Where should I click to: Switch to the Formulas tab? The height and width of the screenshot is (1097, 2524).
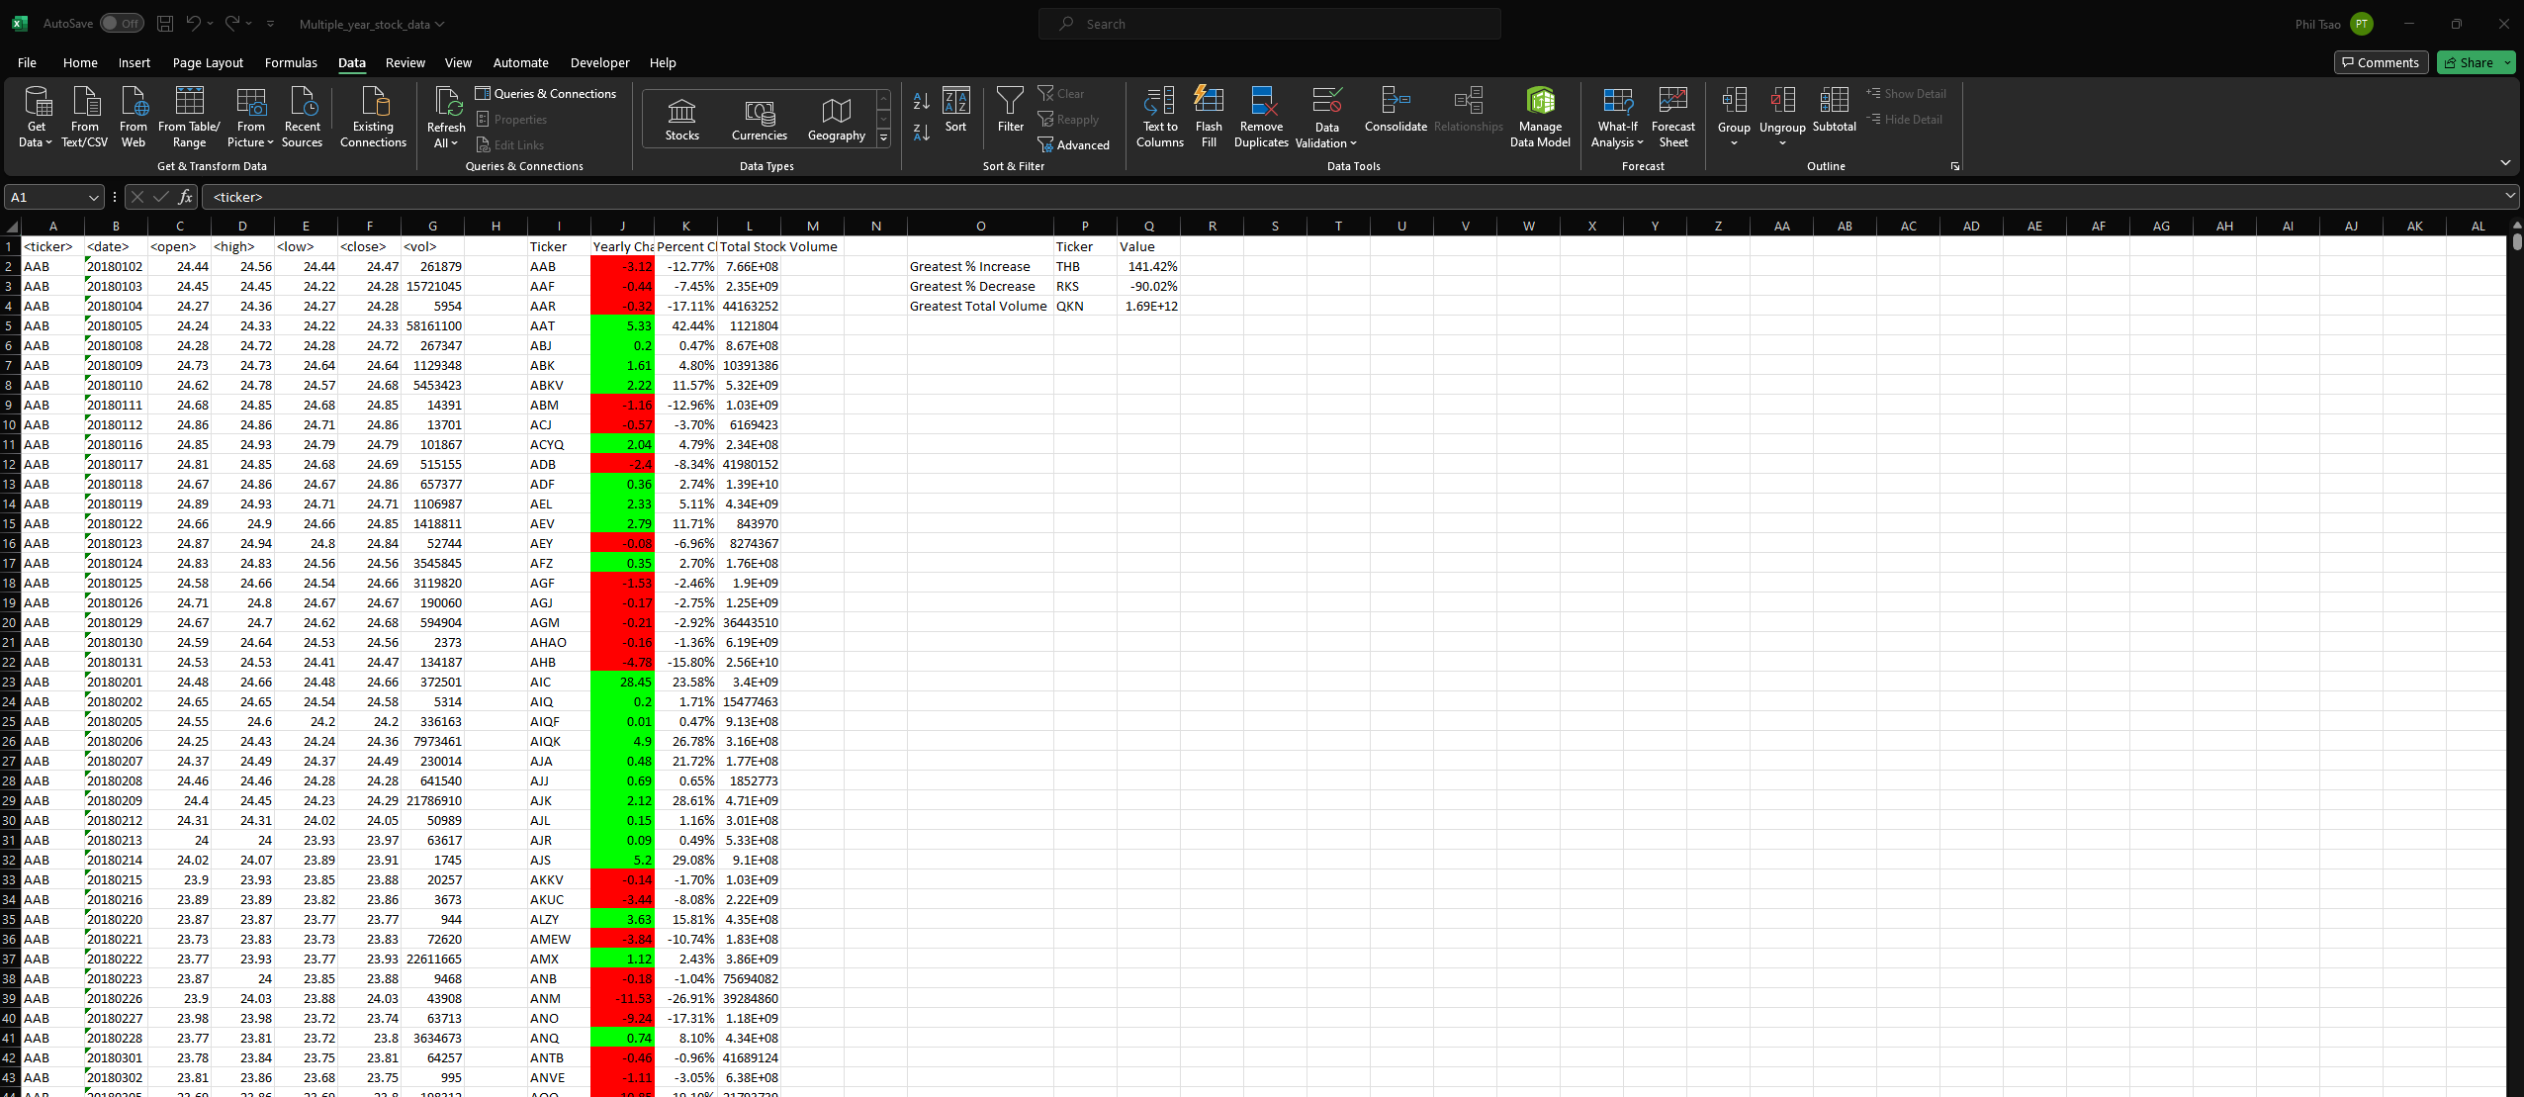(291, 62)
